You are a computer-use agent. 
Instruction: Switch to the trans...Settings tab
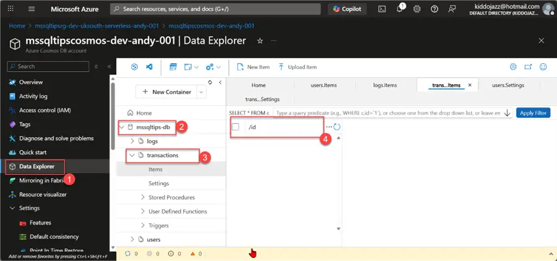(x=262, y=100)
